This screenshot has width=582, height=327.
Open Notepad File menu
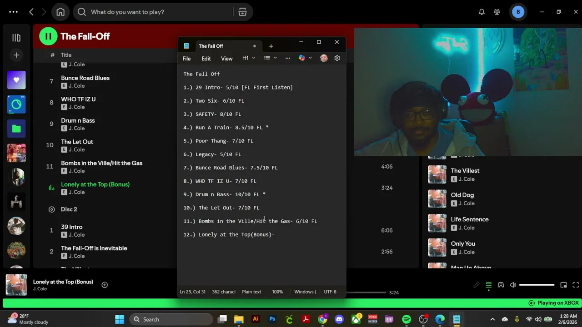(x=186, y=59)
